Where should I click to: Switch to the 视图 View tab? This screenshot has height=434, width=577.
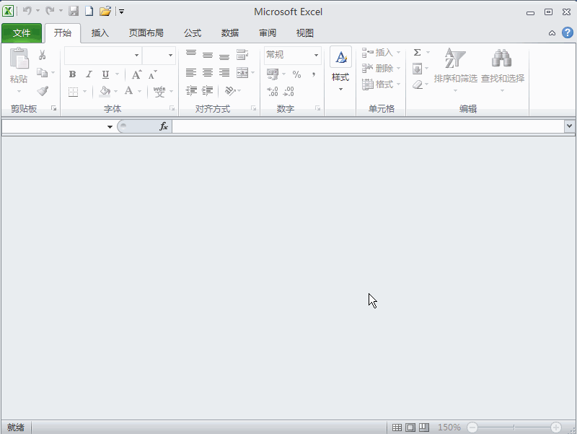[305, 33]
